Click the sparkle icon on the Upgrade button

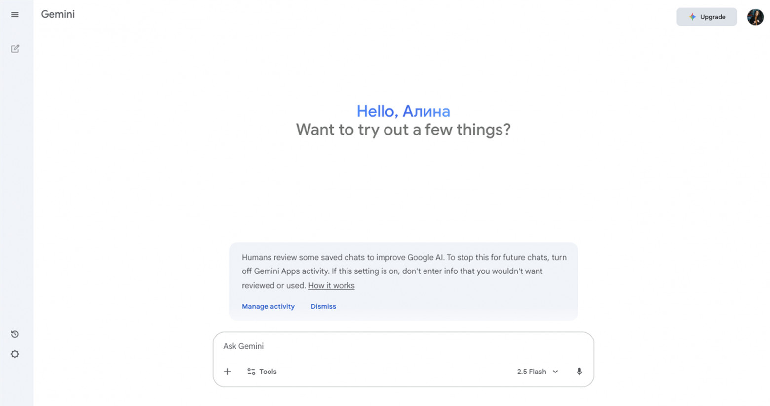pyautogui.click(x=693, y=17)
